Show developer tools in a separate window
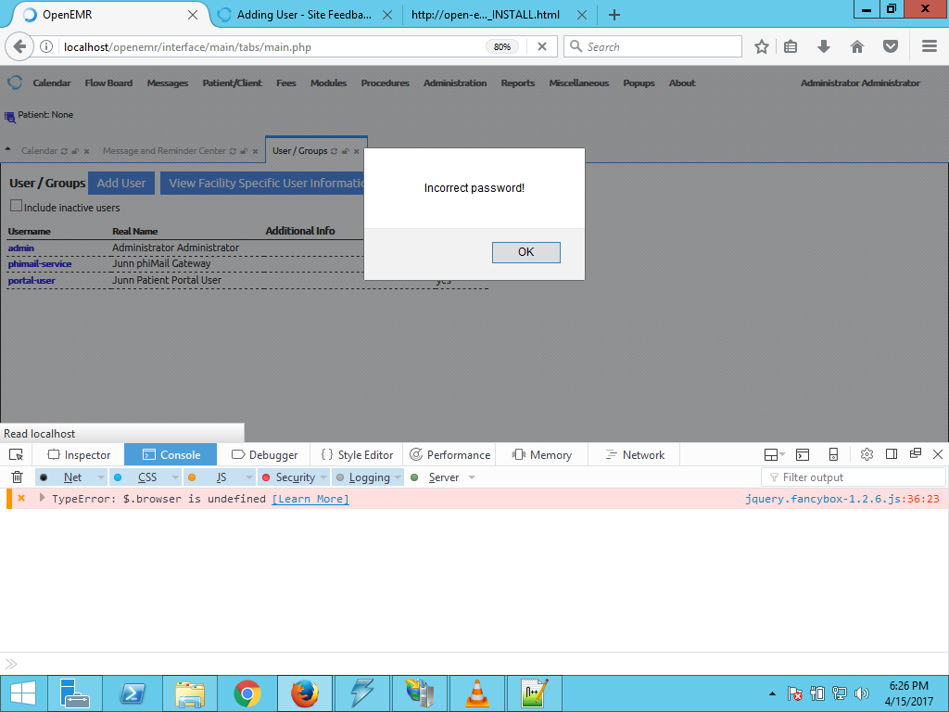 tap(915, 453)
